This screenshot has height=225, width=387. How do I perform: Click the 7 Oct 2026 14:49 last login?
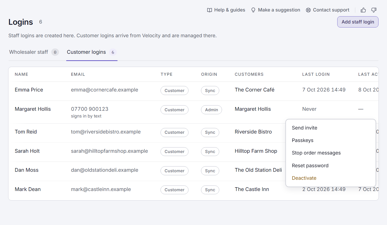coord(324,90)
